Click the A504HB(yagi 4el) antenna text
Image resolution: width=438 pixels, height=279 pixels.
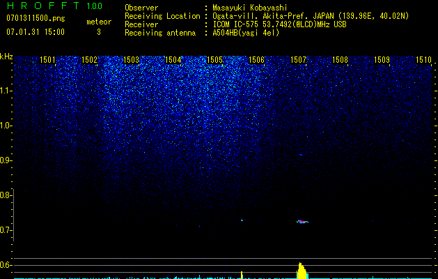246,33
